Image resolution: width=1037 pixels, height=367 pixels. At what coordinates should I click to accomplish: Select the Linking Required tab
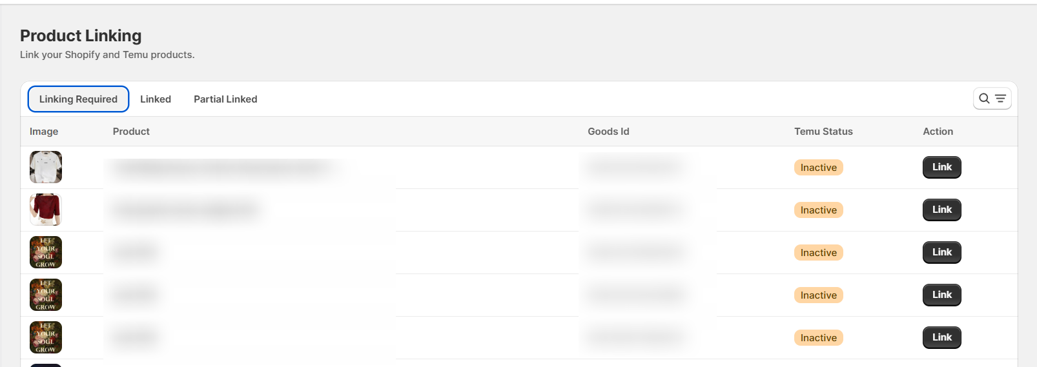coord(78,99)
